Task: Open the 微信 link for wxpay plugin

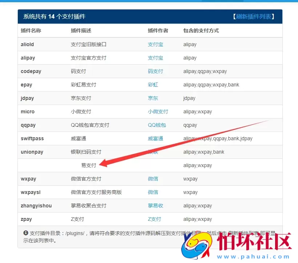Action: (x=153, y=179)
